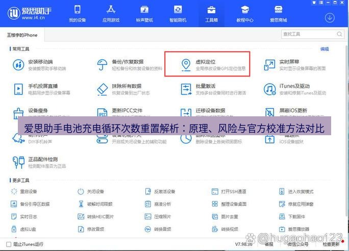
Task: Start 手机投屏直播 tool
Action: pyautogui.click(x=42, y=89)
